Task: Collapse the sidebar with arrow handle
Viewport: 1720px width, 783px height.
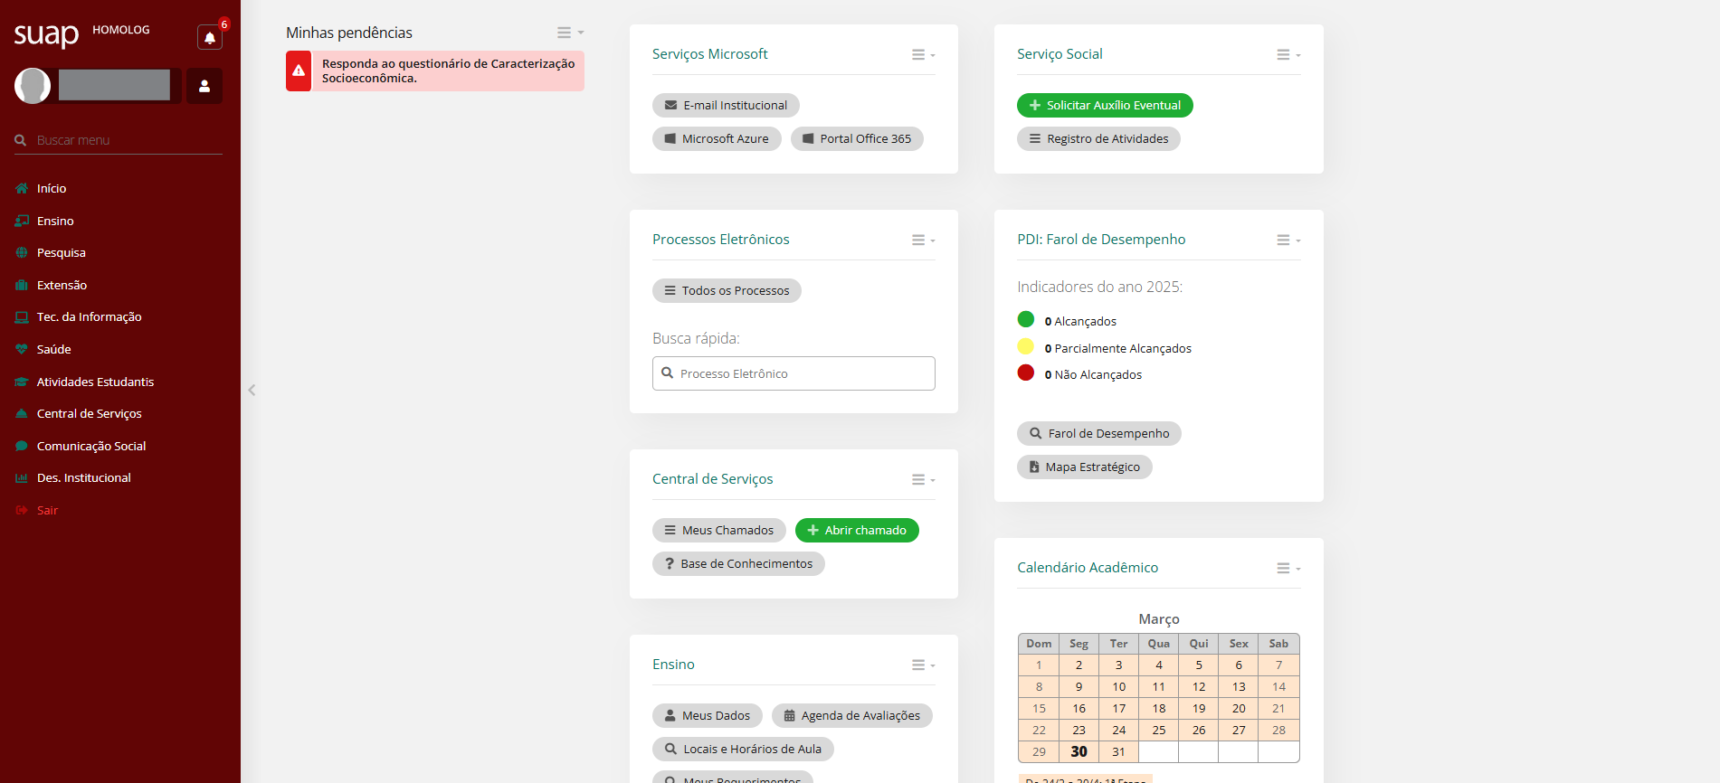Action: [252, 391]
